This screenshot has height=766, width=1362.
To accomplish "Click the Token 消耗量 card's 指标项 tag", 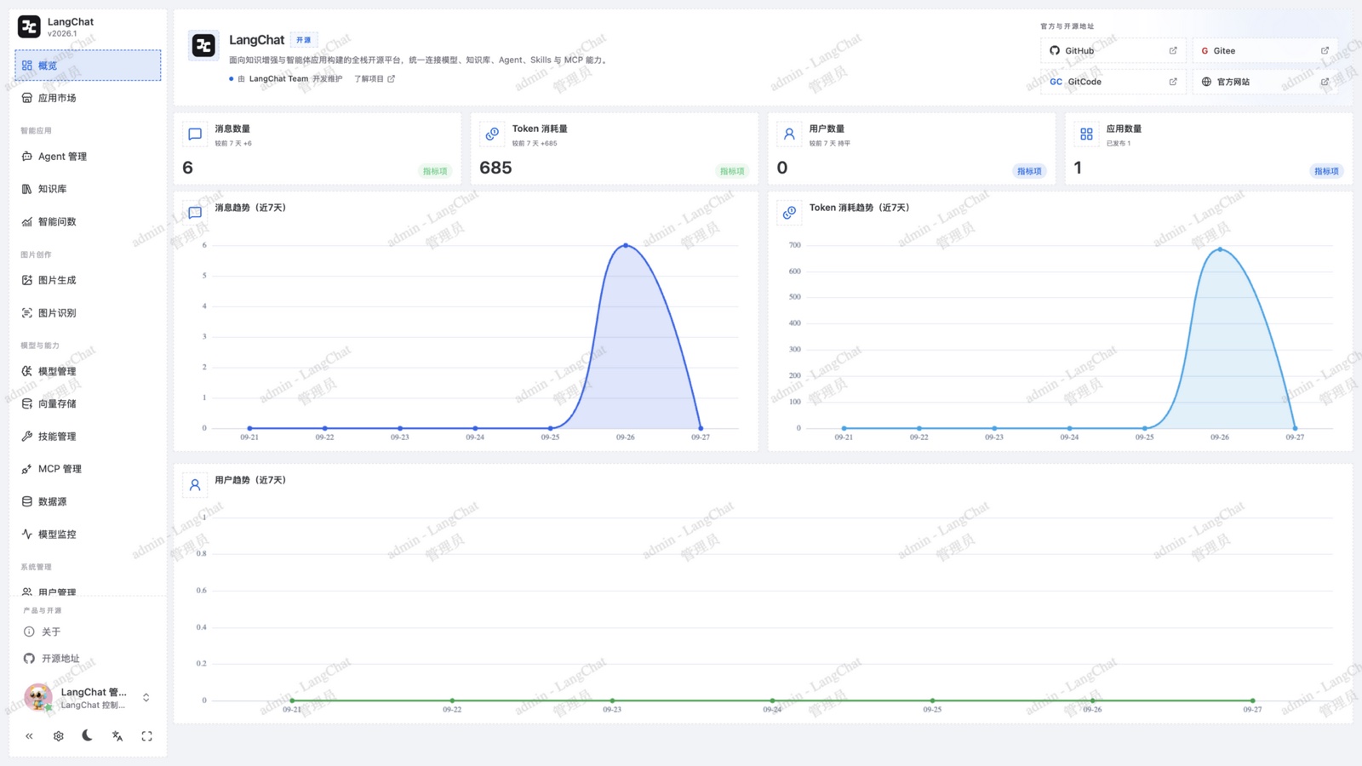I will [732, 171].
